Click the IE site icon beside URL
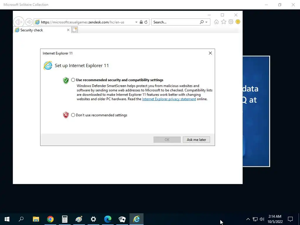The height and width of the screenshot is (225, 300). (37, 22)
